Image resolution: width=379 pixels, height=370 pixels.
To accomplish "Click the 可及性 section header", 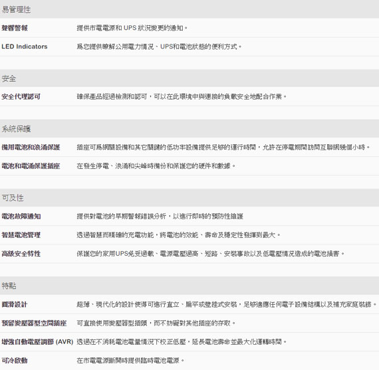I will point(13,197).
